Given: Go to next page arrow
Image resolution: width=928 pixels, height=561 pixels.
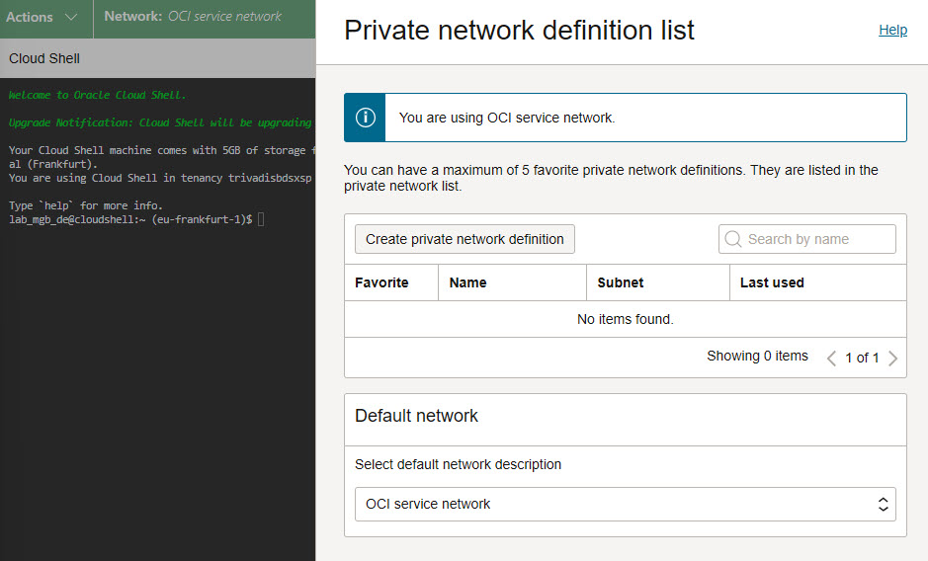Looking at the screenshot, I should [x=893, y=358].
